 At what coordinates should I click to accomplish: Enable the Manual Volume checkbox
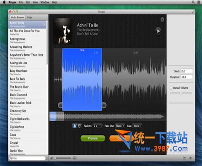[x=171, y=88]
